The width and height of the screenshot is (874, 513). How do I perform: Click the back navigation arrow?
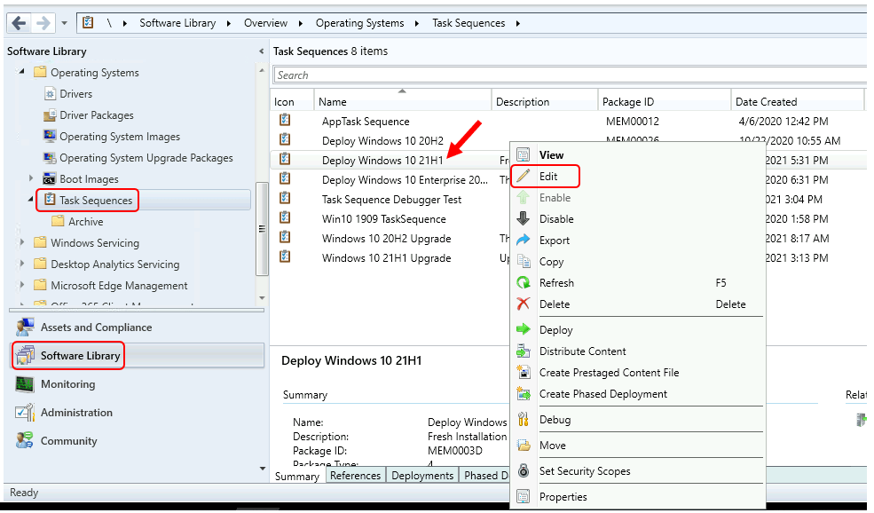(x=17, y=22)
